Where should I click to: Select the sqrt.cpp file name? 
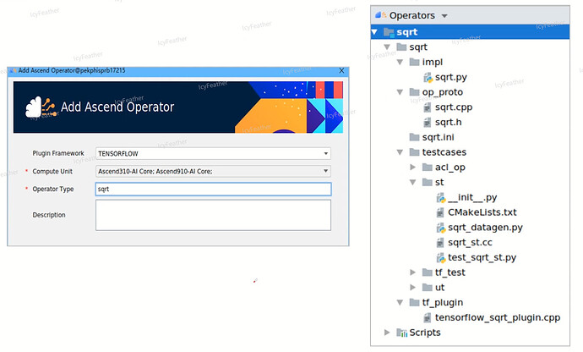(x=454, y=107)
